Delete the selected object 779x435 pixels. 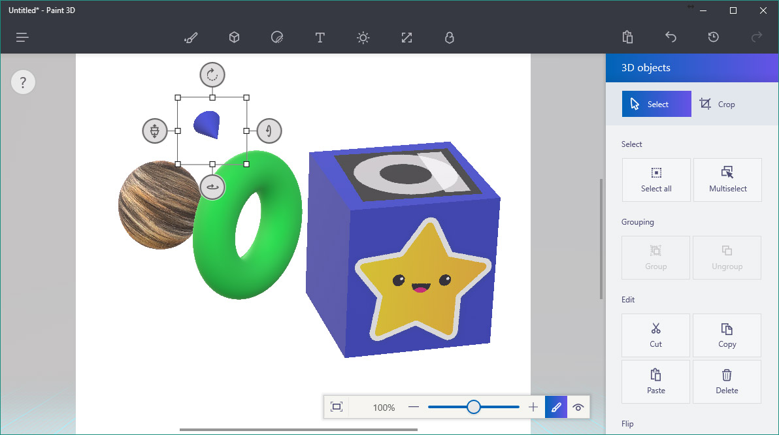[x=726, y=381]
